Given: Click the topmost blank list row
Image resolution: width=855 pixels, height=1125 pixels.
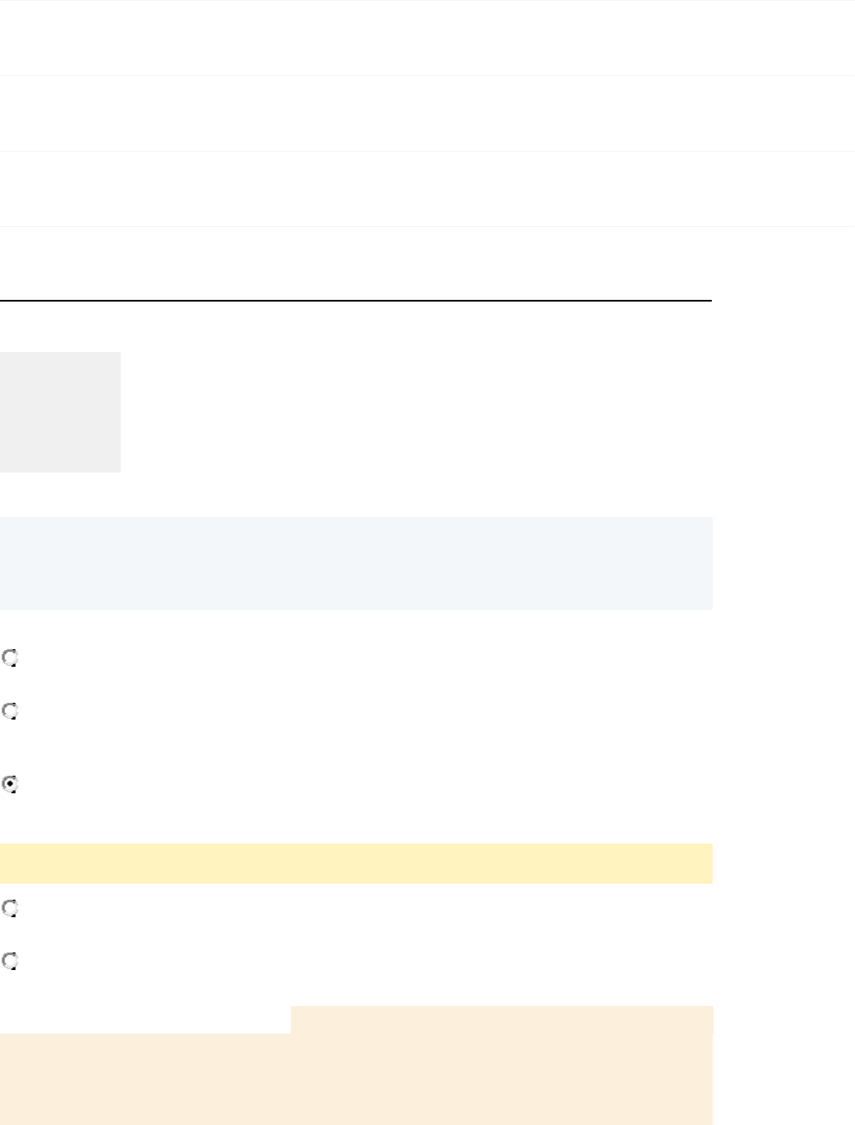Looking at the screenshot, I should point(427,38).
